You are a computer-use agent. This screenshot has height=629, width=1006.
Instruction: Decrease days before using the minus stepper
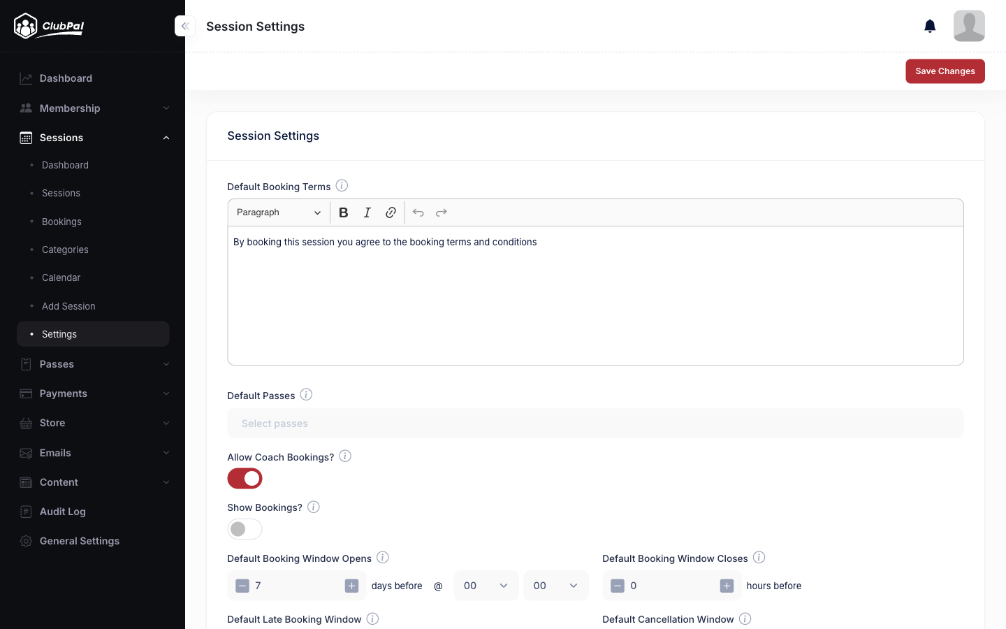coord(242,586)
